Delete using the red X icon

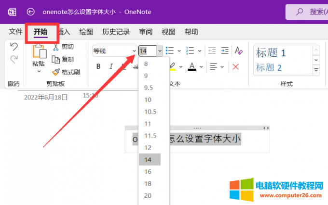point(236,66)
